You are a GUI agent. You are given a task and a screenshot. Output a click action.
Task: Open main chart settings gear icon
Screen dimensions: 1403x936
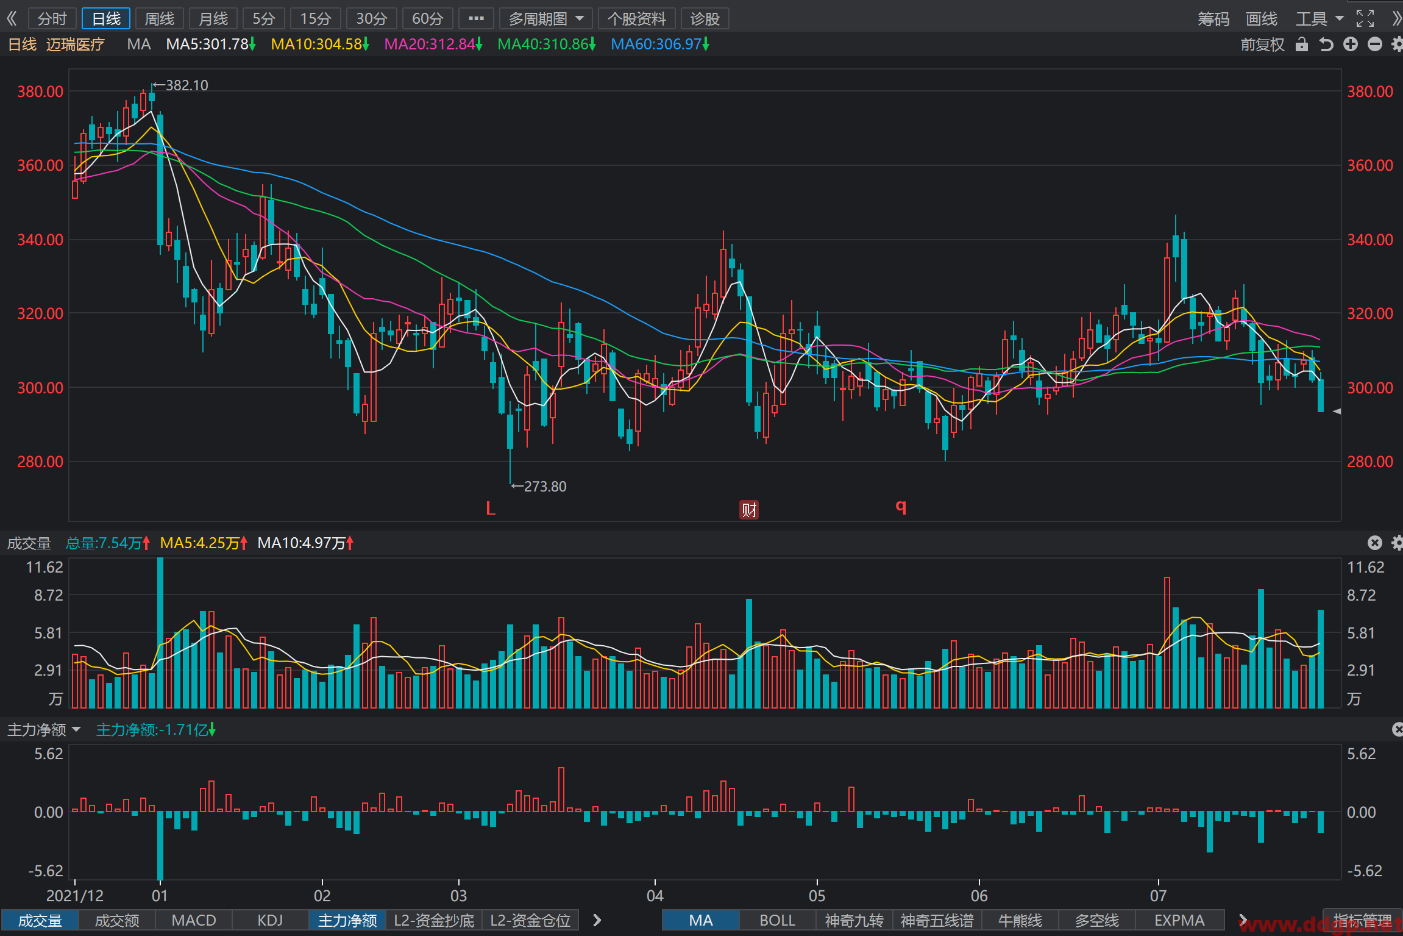pyautogui.click(x=1398, y=45)
